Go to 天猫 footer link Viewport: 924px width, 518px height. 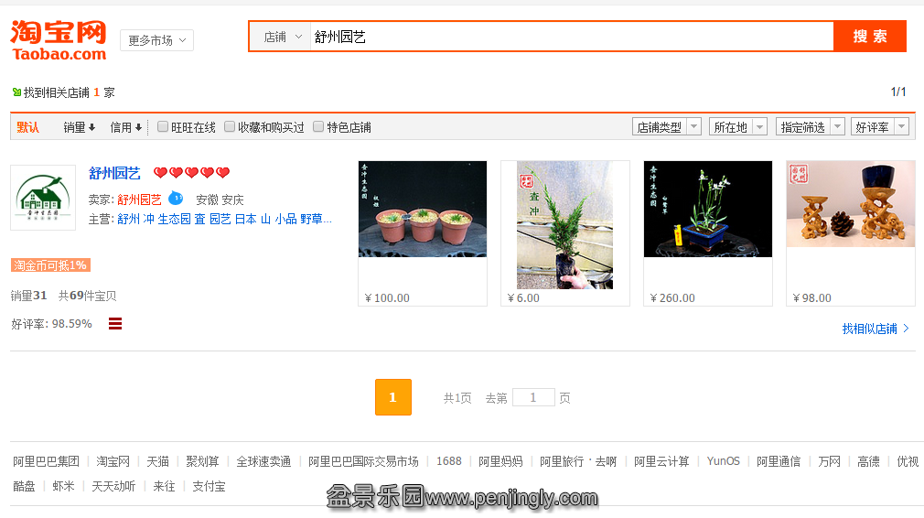tap(157, 461)
